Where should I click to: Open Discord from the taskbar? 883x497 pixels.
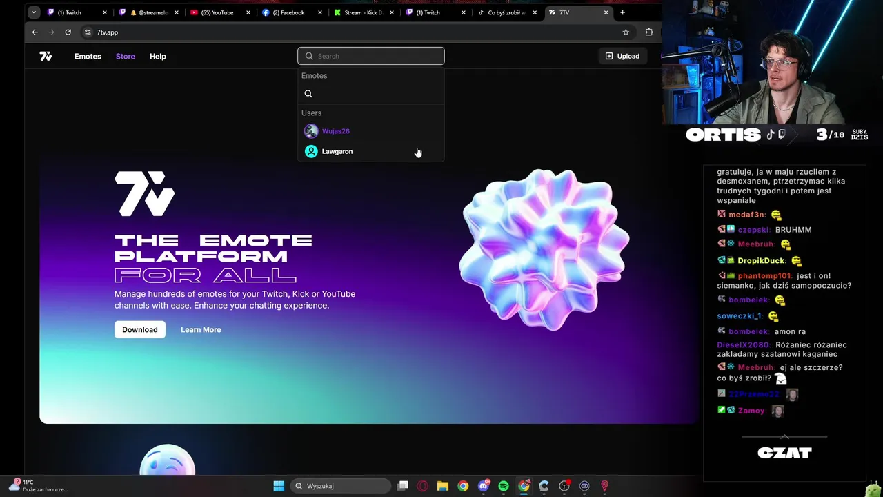click(x=484, y=486)
